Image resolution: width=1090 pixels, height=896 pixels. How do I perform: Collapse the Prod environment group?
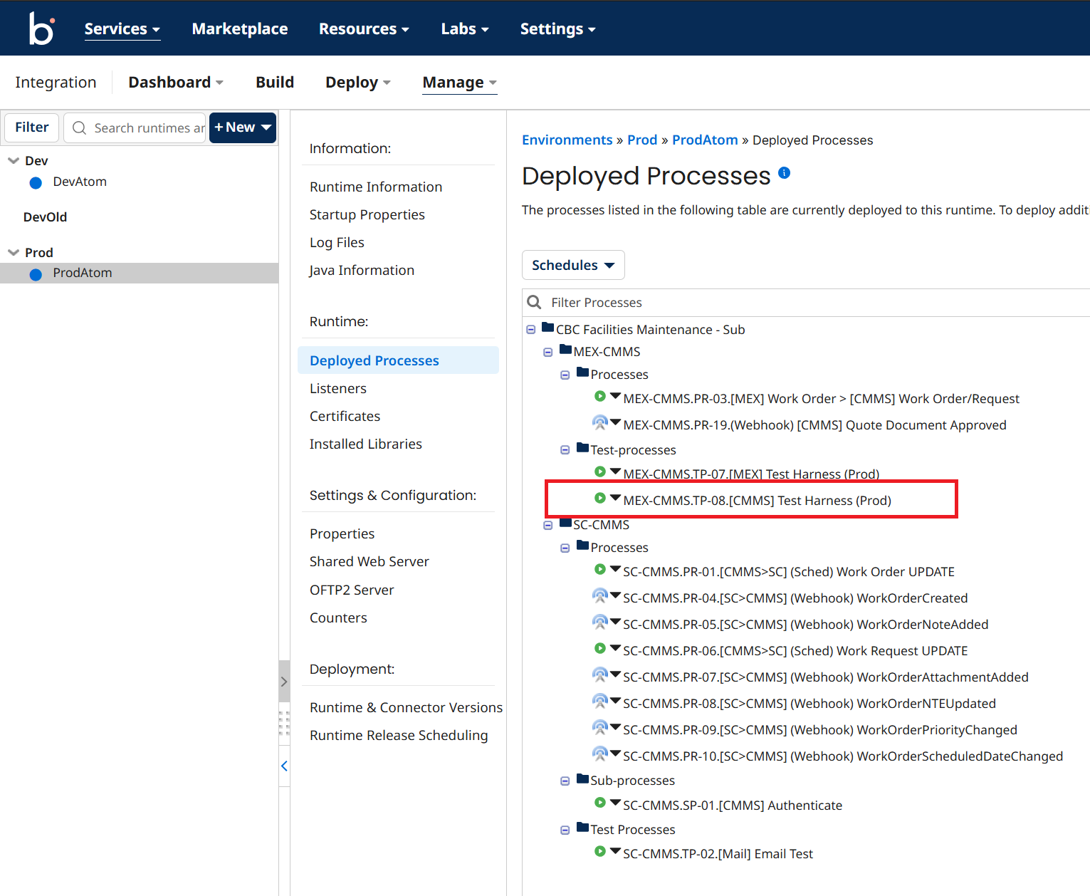14,253
